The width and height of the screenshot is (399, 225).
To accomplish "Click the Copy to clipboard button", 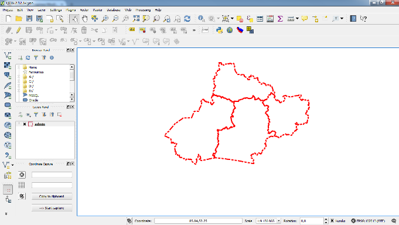I will point(52,196).
